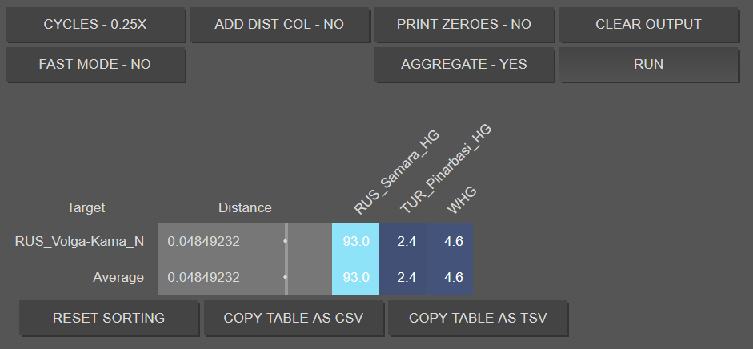Start the calculation with RUN
Image resolution: width=753 pixels, height=349 pixels.
[x=648, y=64]
